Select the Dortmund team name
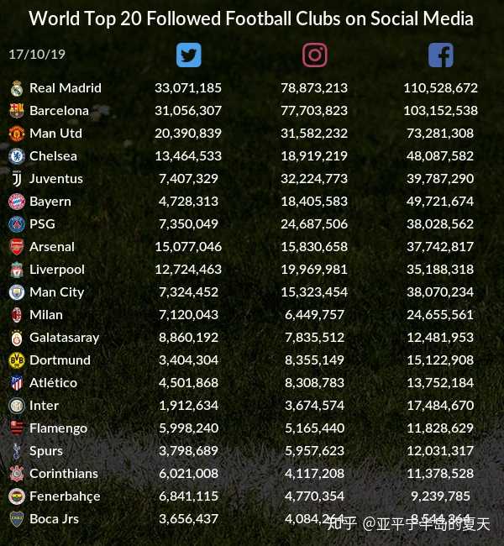 (x=59, y=360)
